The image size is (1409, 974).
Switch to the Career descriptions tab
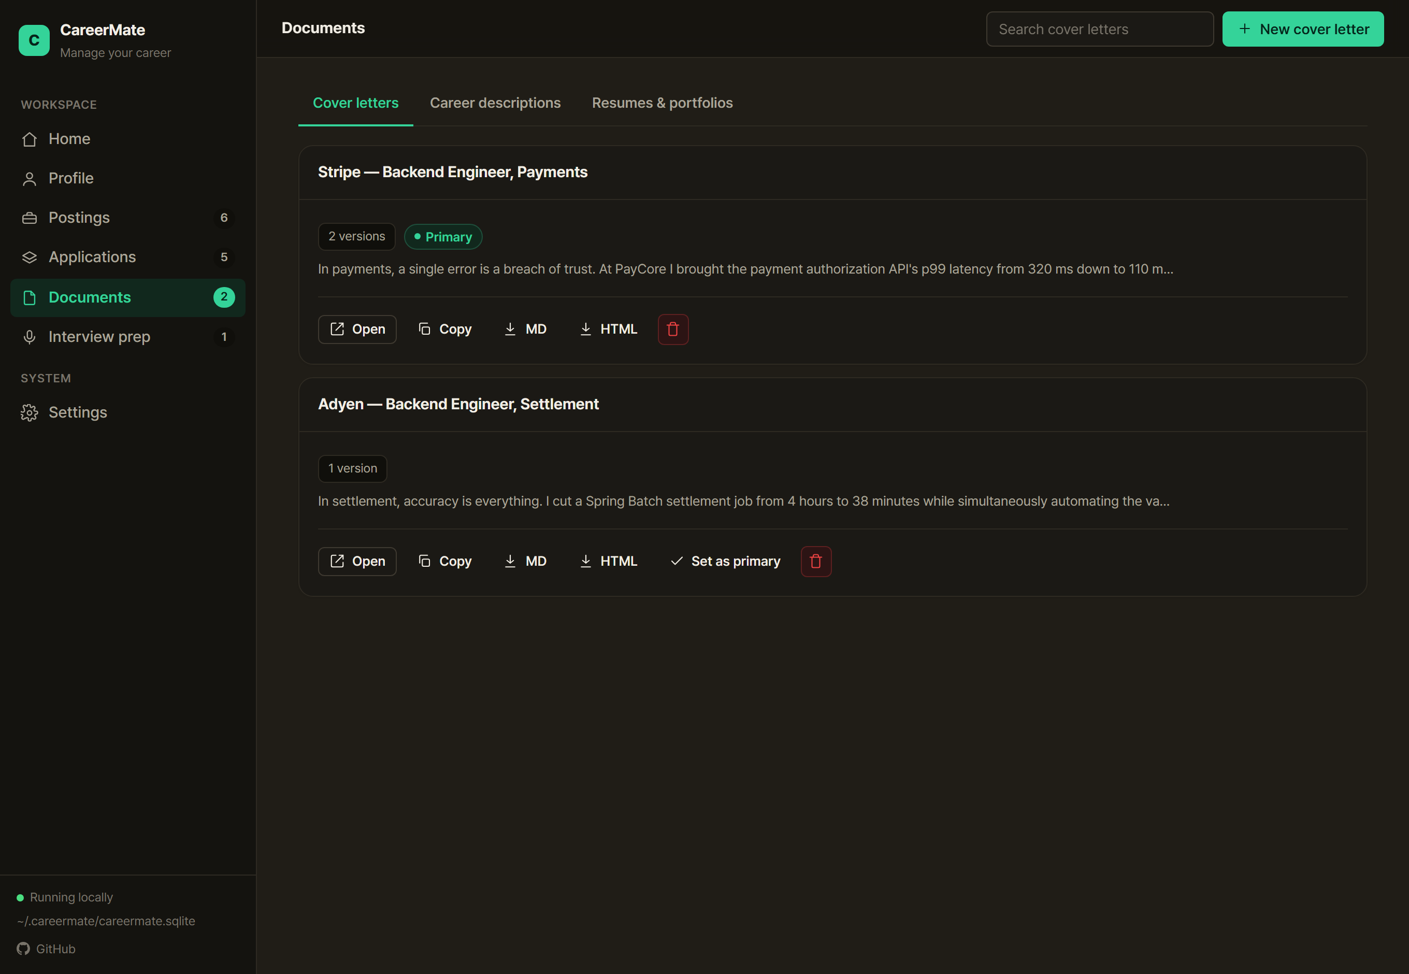(x=495, y=103)
